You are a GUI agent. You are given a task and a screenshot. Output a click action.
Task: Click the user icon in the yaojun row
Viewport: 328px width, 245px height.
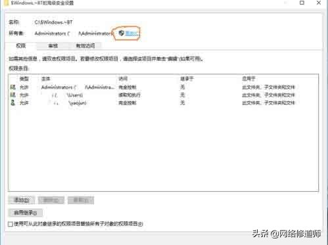(13, 102)
